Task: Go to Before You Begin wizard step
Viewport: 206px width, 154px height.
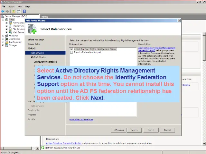Action: [x=36, y=39]
